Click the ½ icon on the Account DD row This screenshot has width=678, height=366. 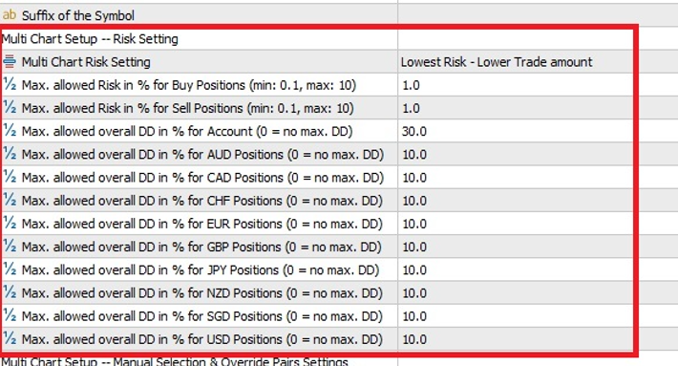click(10, 131)
